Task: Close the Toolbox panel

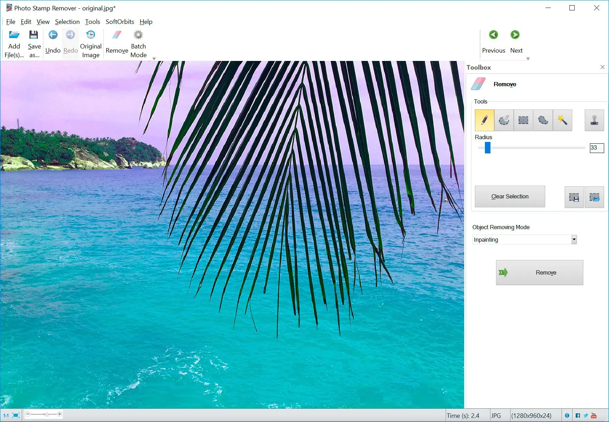Action: point(602,67)
